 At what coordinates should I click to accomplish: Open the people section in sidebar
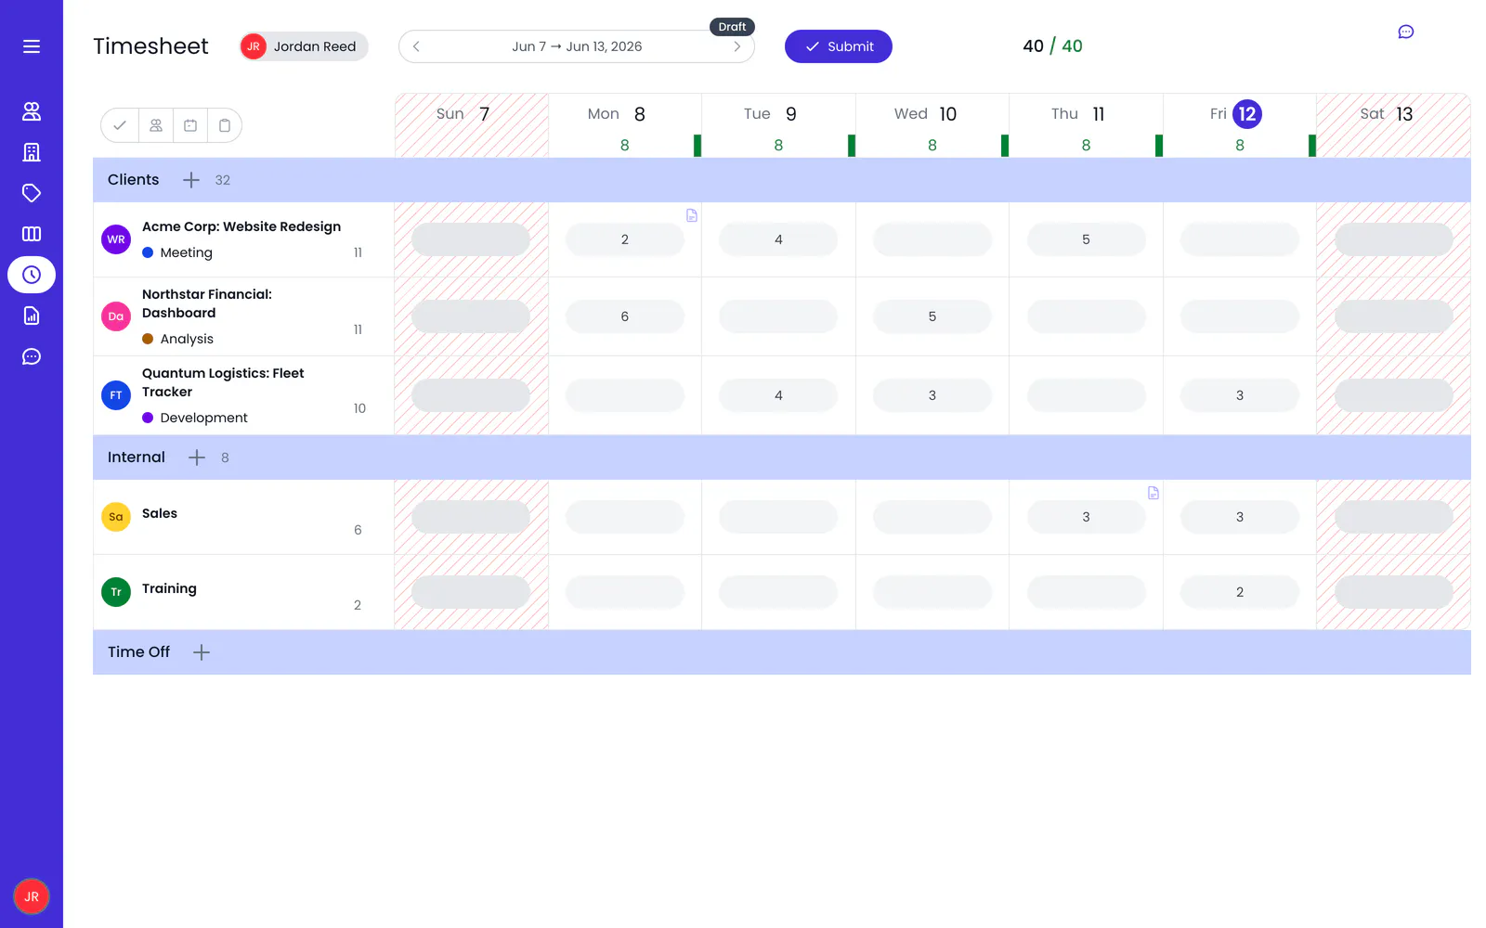[32, 111]
